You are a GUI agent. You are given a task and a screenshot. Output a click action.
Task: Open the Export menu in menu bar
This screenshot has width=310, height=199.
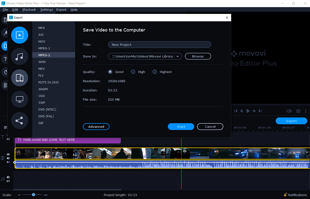click(x=61, y=10)
